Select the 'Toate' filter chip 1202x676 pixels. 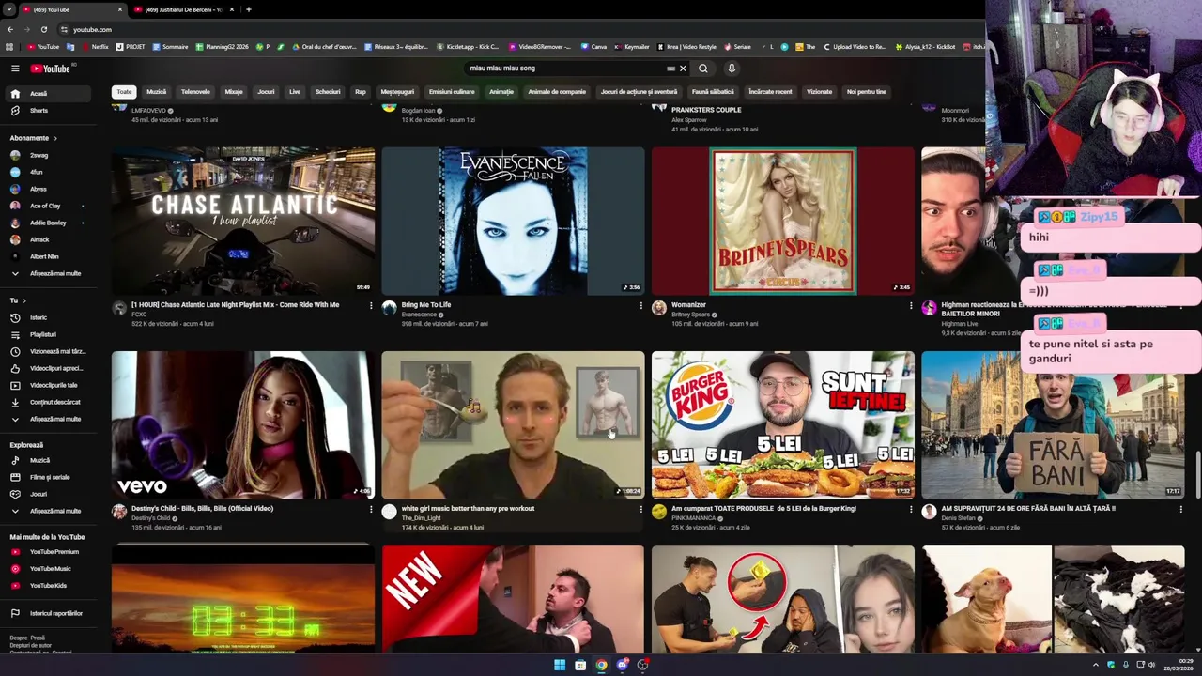[124, 92]
